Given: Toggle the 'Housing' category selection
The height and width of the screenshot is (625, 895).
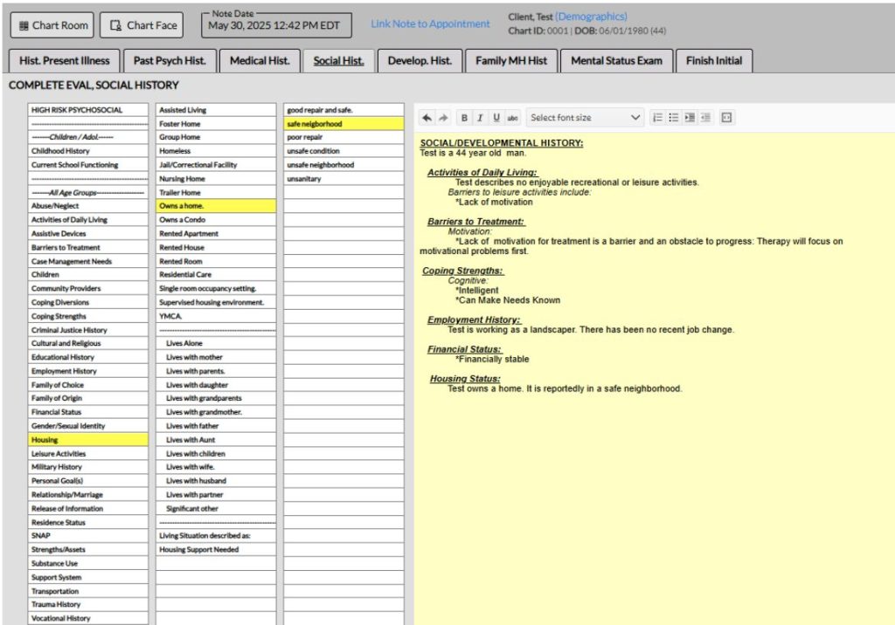Looking at the screenshot, I should click(87, 439).
